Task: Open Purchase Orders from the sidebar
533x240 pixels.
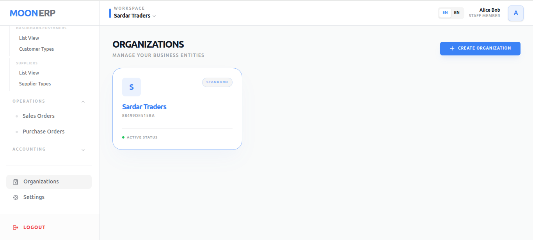Action: pos(43,132)
